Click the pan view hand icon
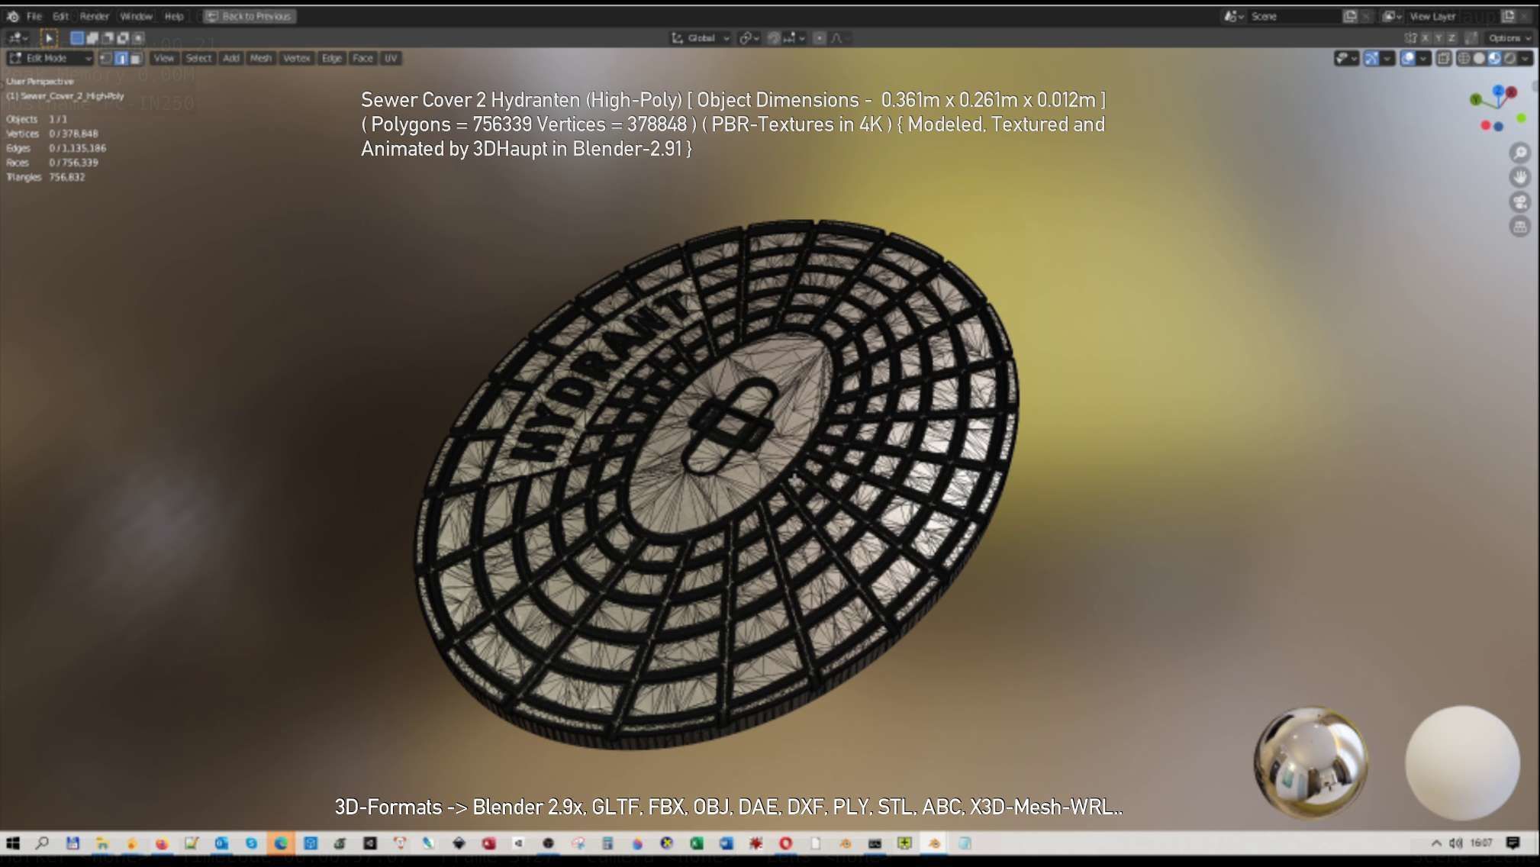1540x867 pixels. click(1519, 178)
